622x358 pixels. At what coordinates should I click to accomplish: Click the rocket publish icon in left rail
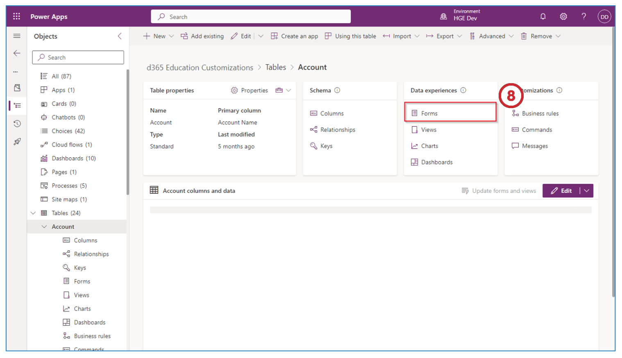tap(17, 142)
